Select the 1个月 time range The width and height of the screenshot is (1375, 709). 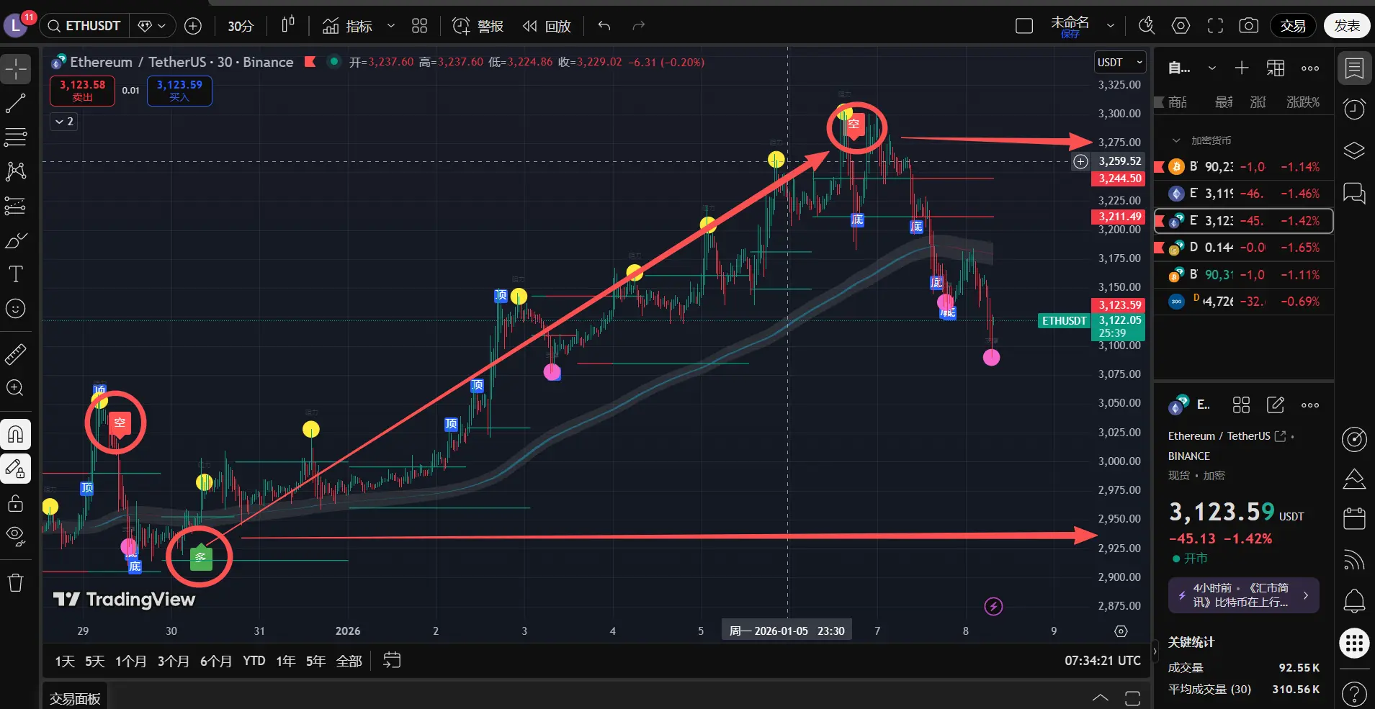point(130,661)
